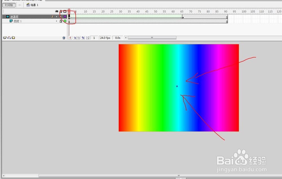The image size is (282, 179).
Task: Toggle the onion skin outlines icon
Action: point(79,38)
